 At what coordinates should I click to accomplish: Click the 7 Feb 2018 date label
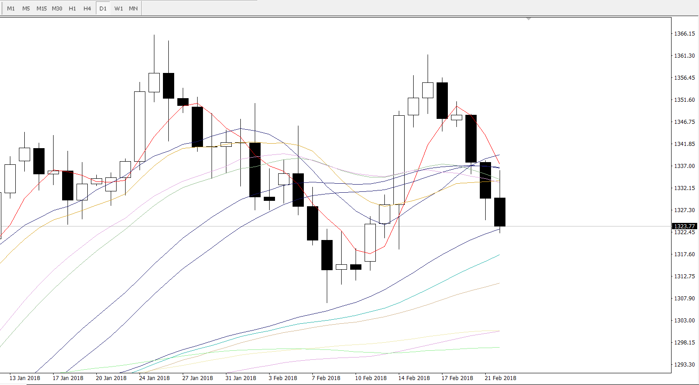(x=327, y=378)
